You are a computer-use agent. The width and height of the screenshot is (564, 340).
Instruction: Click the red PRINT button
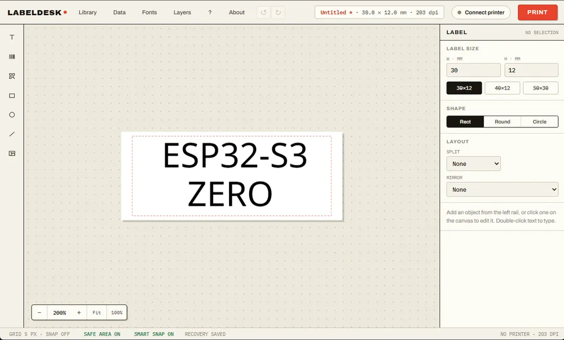click(537, 12)
